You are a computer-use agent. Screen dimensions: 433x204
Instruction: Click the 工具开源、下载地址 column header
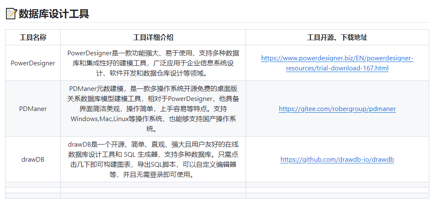click(337, 38)
